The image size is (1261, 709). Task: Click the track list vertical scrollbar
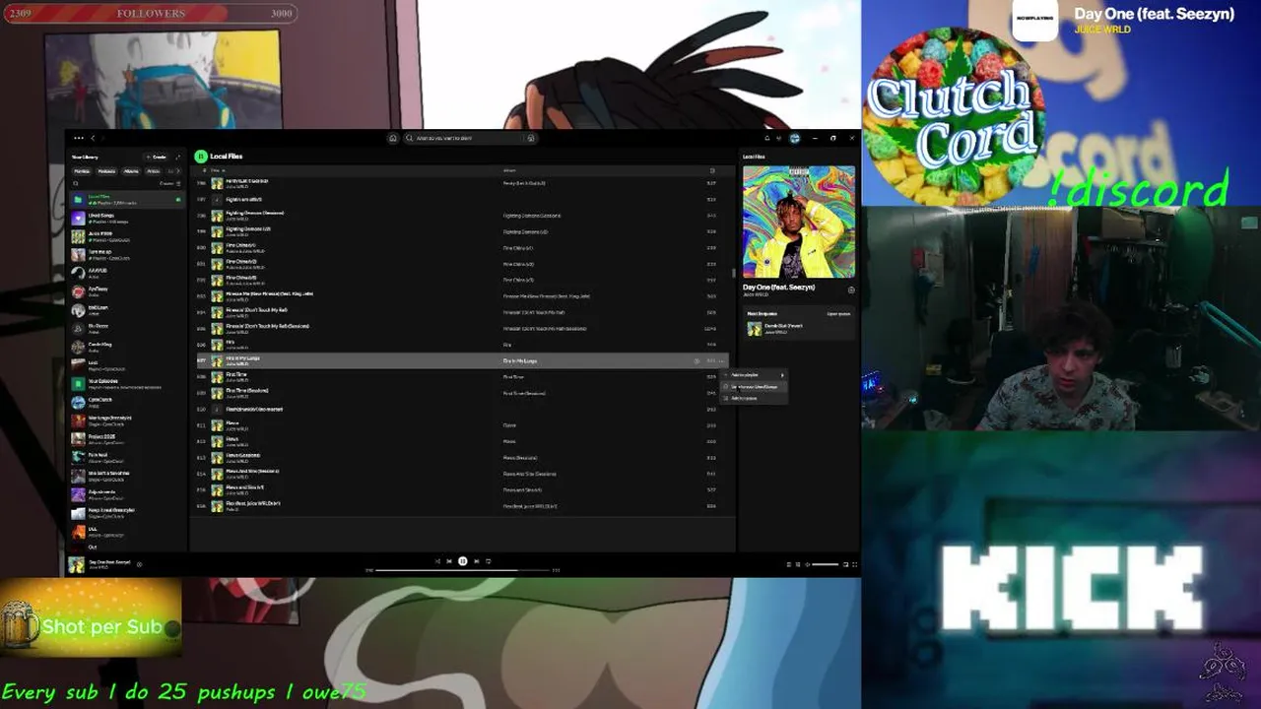[733, 272]
